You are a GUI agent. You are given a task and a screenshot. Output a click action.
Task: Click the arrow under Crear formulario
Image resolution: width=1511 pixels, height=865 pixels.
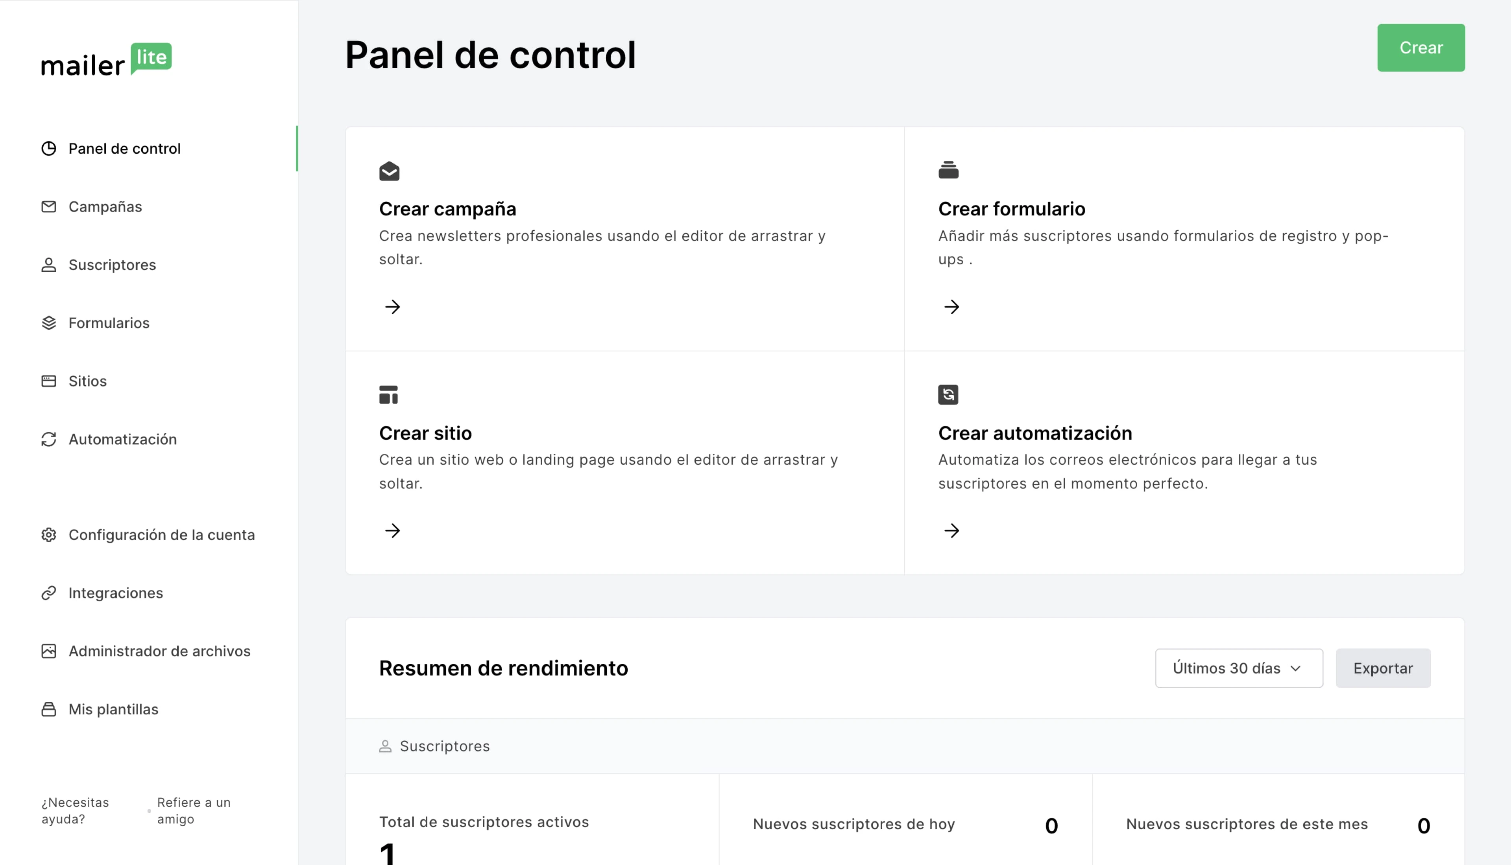click(x=952, y=307)
